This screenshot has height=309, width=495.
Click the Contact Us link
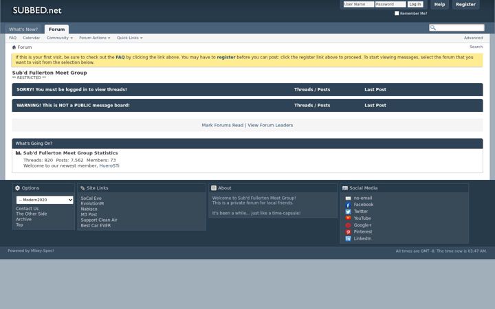click(x=27, y=209)
